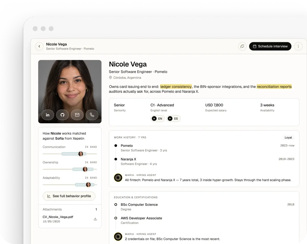Open Nicole's GitHub profile icon

point(62,115)
